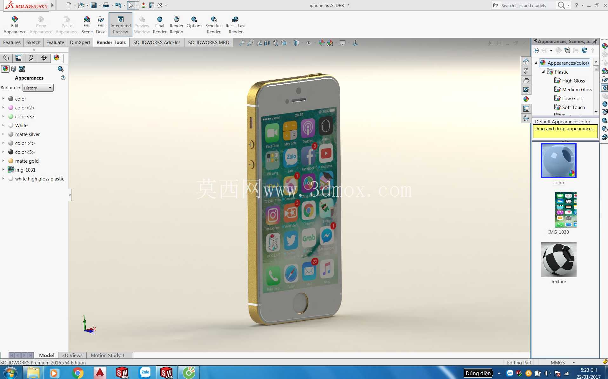Viewport: 608px width, 379px height.
Task: Open ConfigurationManager tab
Action: coord(31,58)
